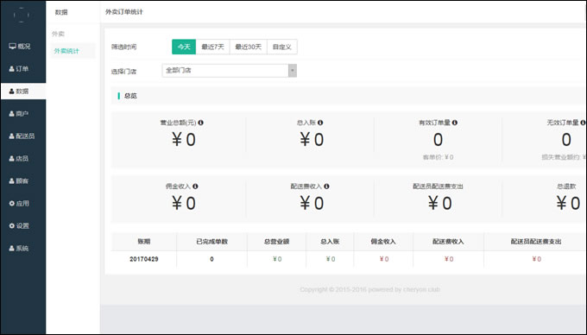Click the 总营业额 column header
The height and width of the screenshot is (335, 587).
276,242
